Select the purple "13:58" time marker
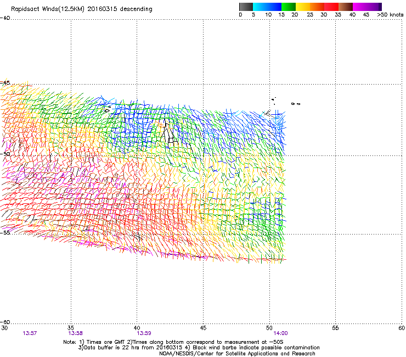This screenshot has width=406, height=357. click(x=75, y=333)
